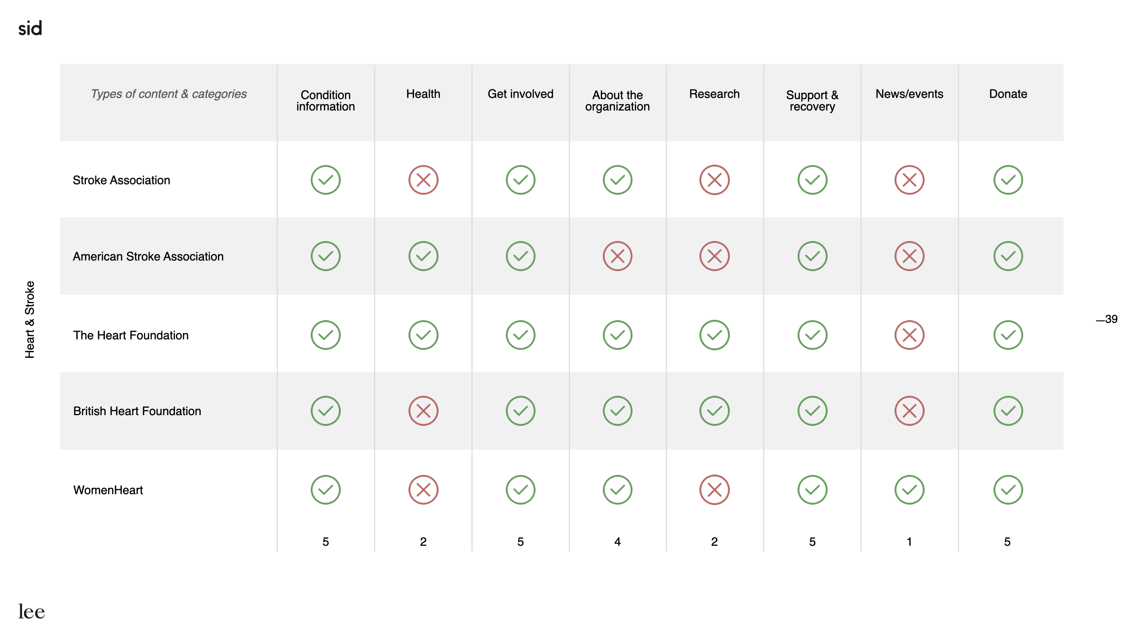The width and height of the screenshot is (1136, 638).
Task: Select the Condition information column header
Action: coord(325,101)
